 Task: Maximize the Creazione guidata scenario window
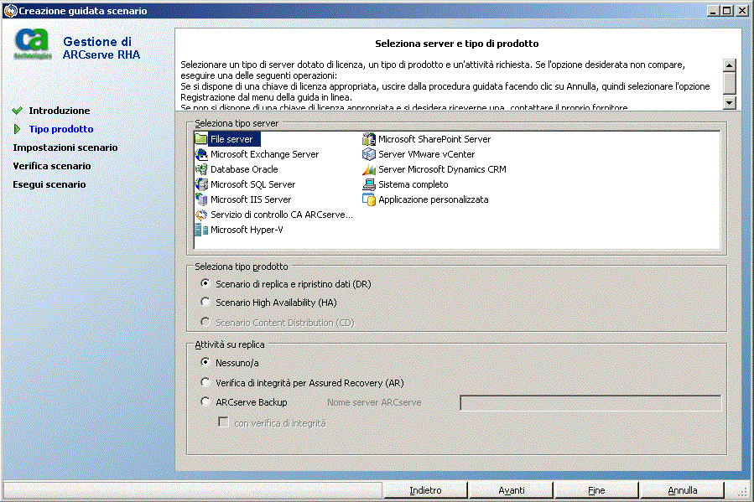pyautogui.click(x=727, y=11)
